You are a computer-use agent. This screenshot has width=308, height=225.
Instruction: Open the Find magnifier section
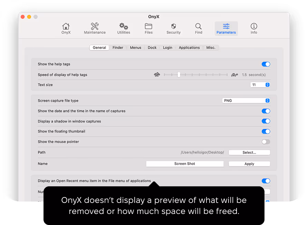tap(199, 28)
